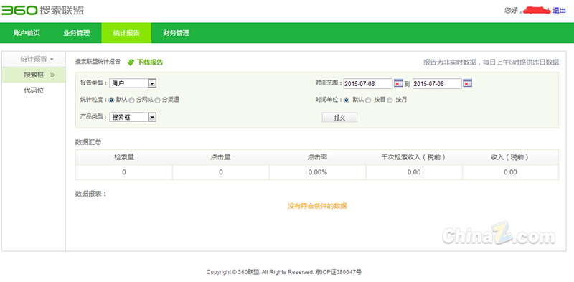Viewport: 574px width, 282px height.
Task: Click 下载报告 link
Action: click(150, 62)
